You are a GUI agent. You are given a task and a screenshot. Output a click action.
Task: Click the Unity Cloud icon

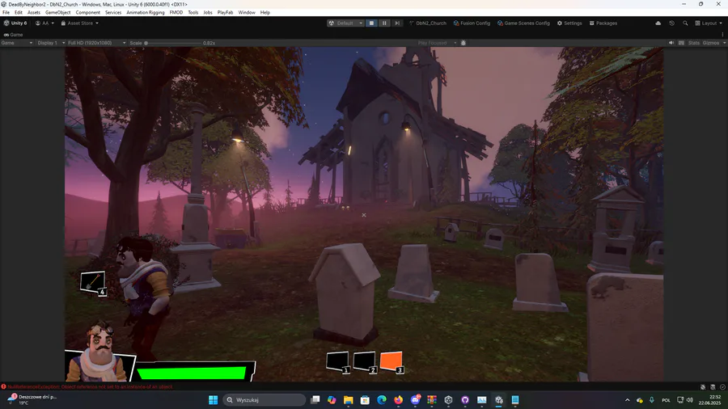[x=658, y=23]
